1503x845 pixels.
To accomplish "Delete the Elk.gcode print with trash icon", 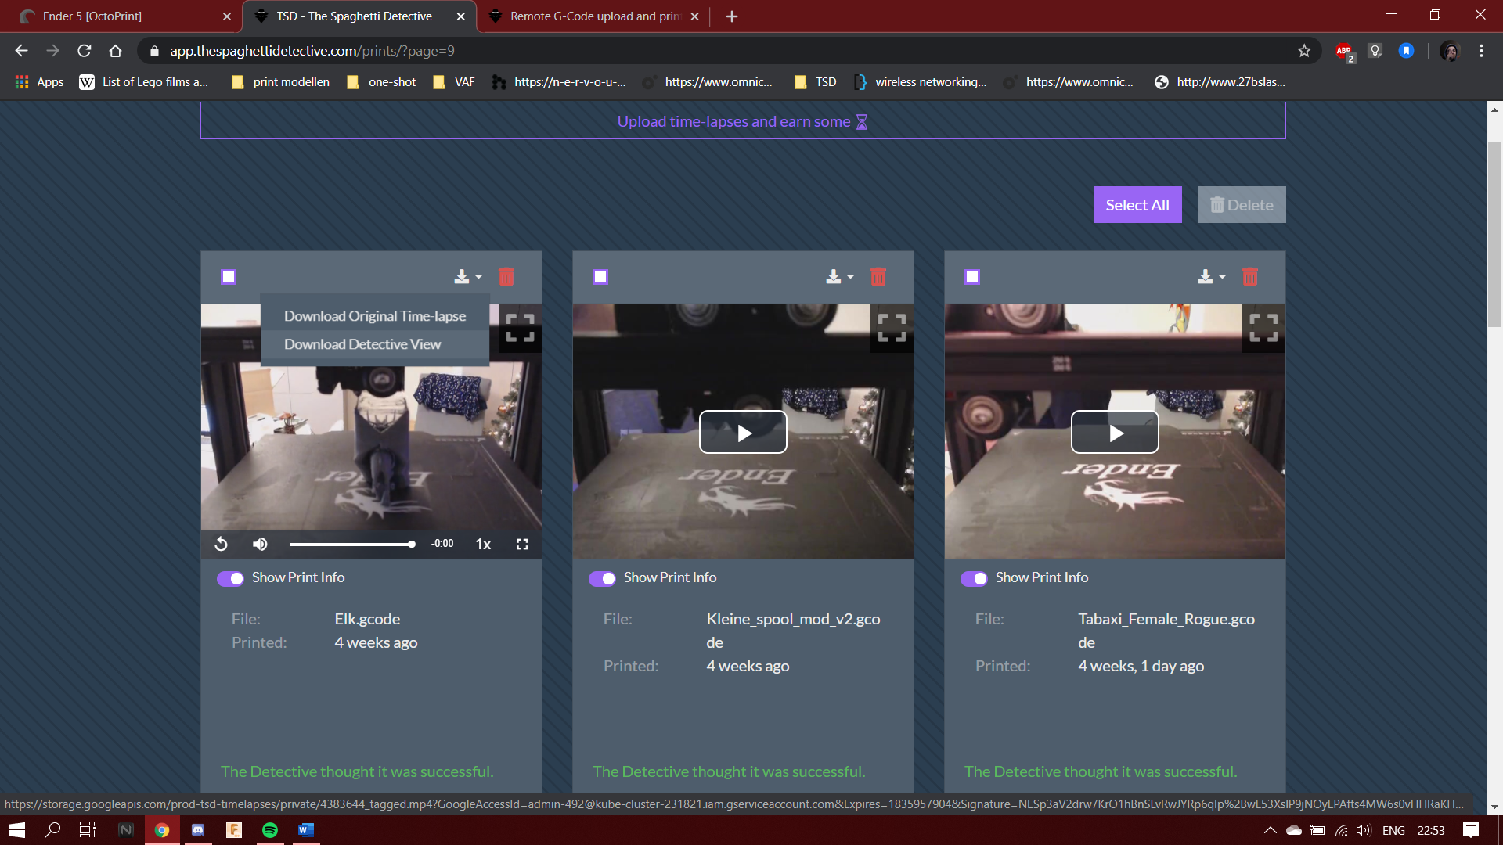I will 506,277.
